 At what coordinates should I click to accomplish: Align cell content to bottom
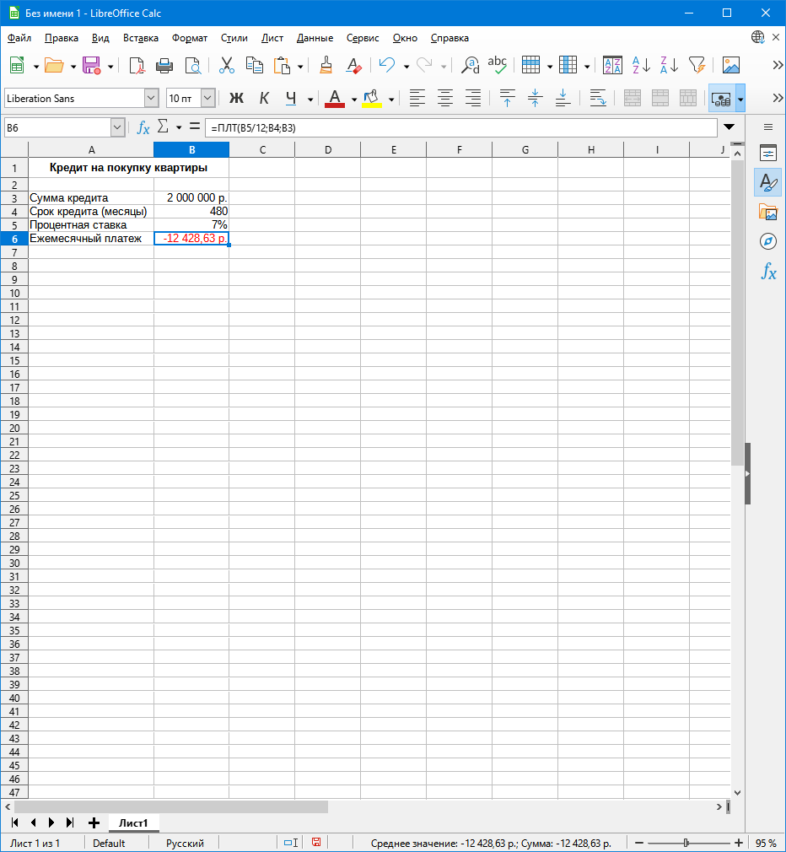(563, 99)
